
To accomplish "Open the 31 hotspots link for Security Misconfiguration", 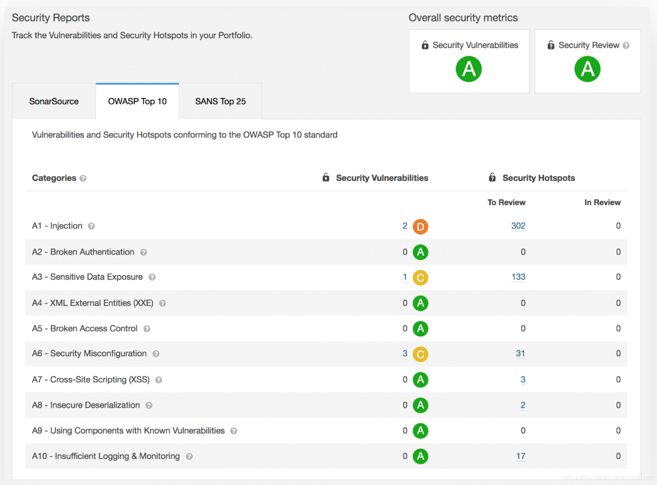I will tap(520, 353).
